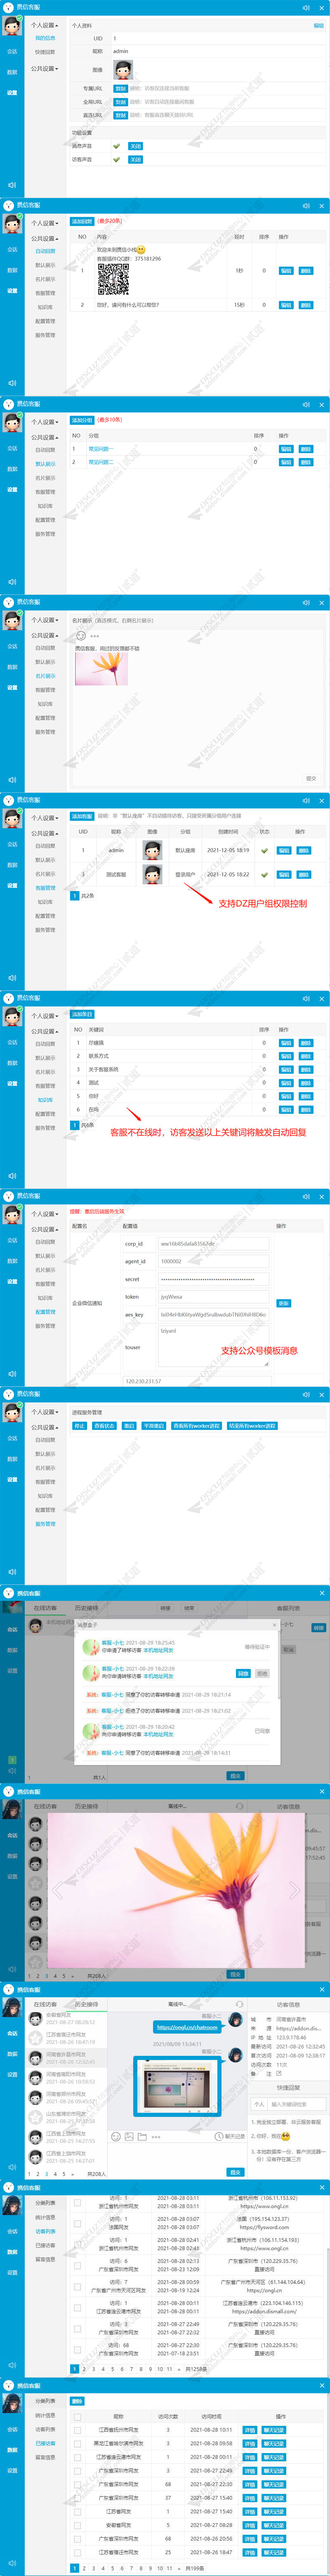
Task: Click the 查看状态 service button
Action: point(104,1426)
